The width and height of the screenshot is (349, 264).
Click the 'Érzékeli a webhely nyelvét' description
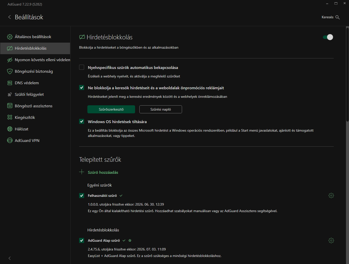pos(134,76)
